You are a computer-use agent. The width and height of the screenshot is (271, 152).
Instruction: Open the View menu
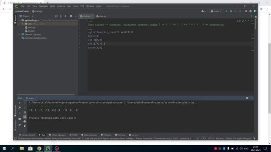coord(35,6)
